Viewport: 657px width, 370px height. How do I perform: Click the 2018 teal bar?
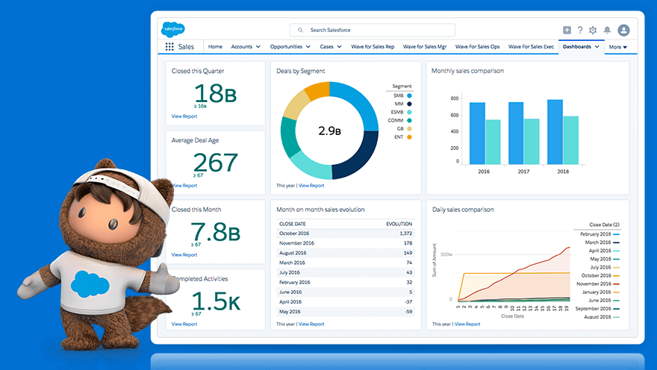click(x=570, y=140)
